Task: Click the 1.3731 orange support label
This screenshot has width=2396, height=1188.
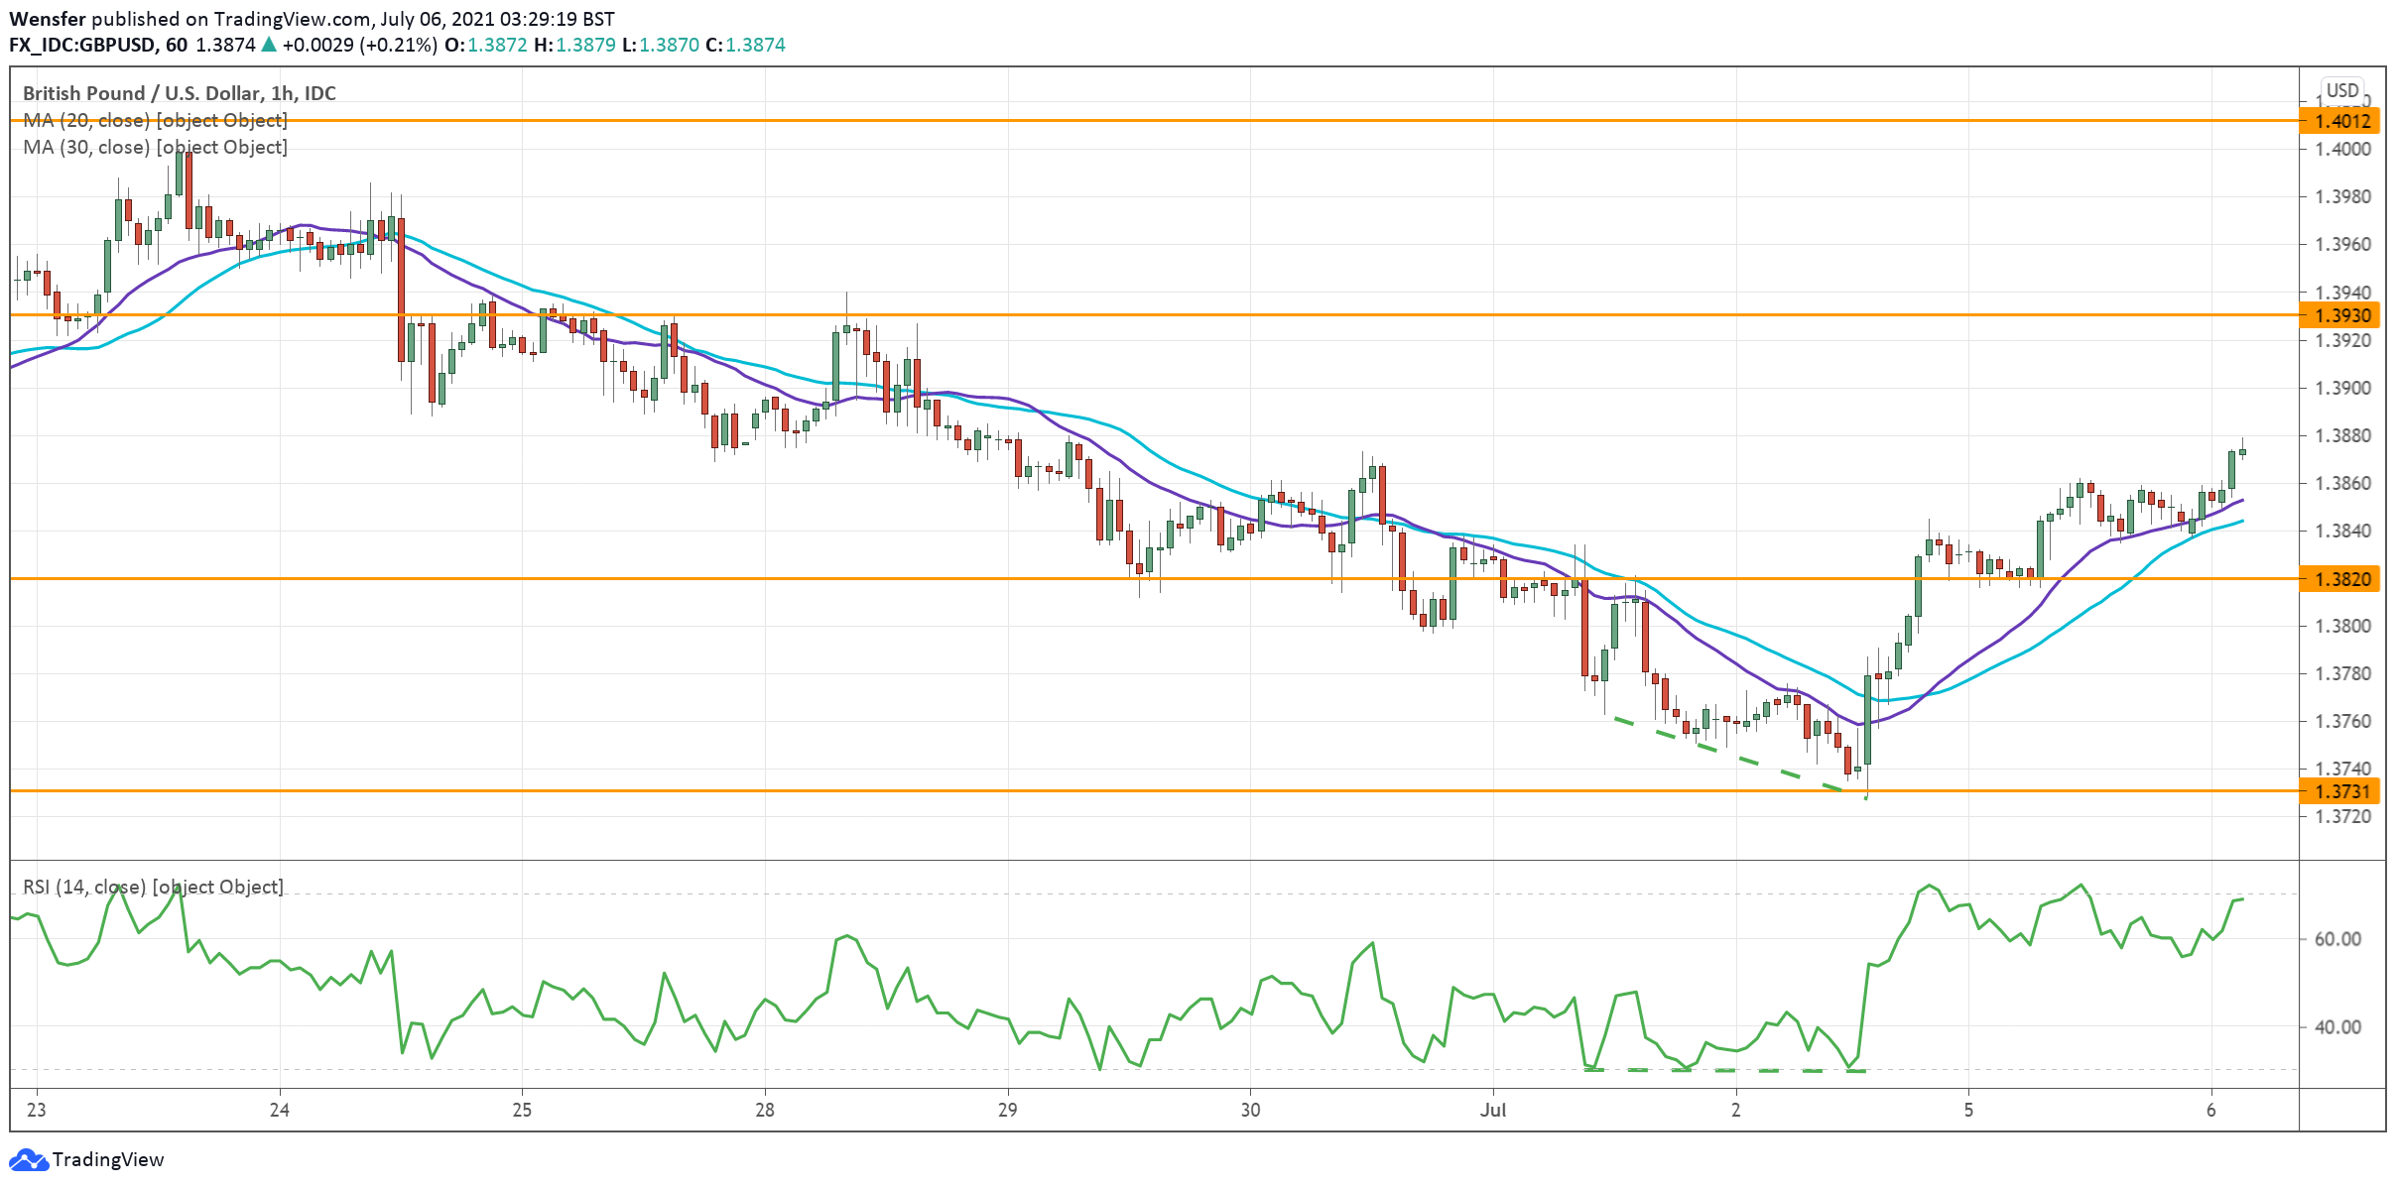Action: pyautogui.click(x=2341, y=791)
